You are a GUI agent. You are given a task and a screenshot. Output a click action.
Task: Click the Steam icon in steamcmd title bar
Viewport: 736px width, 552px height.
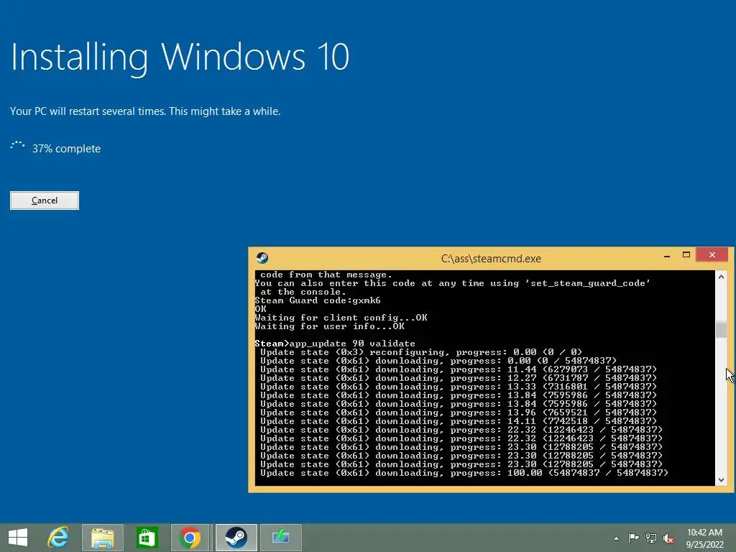(262, 258)
